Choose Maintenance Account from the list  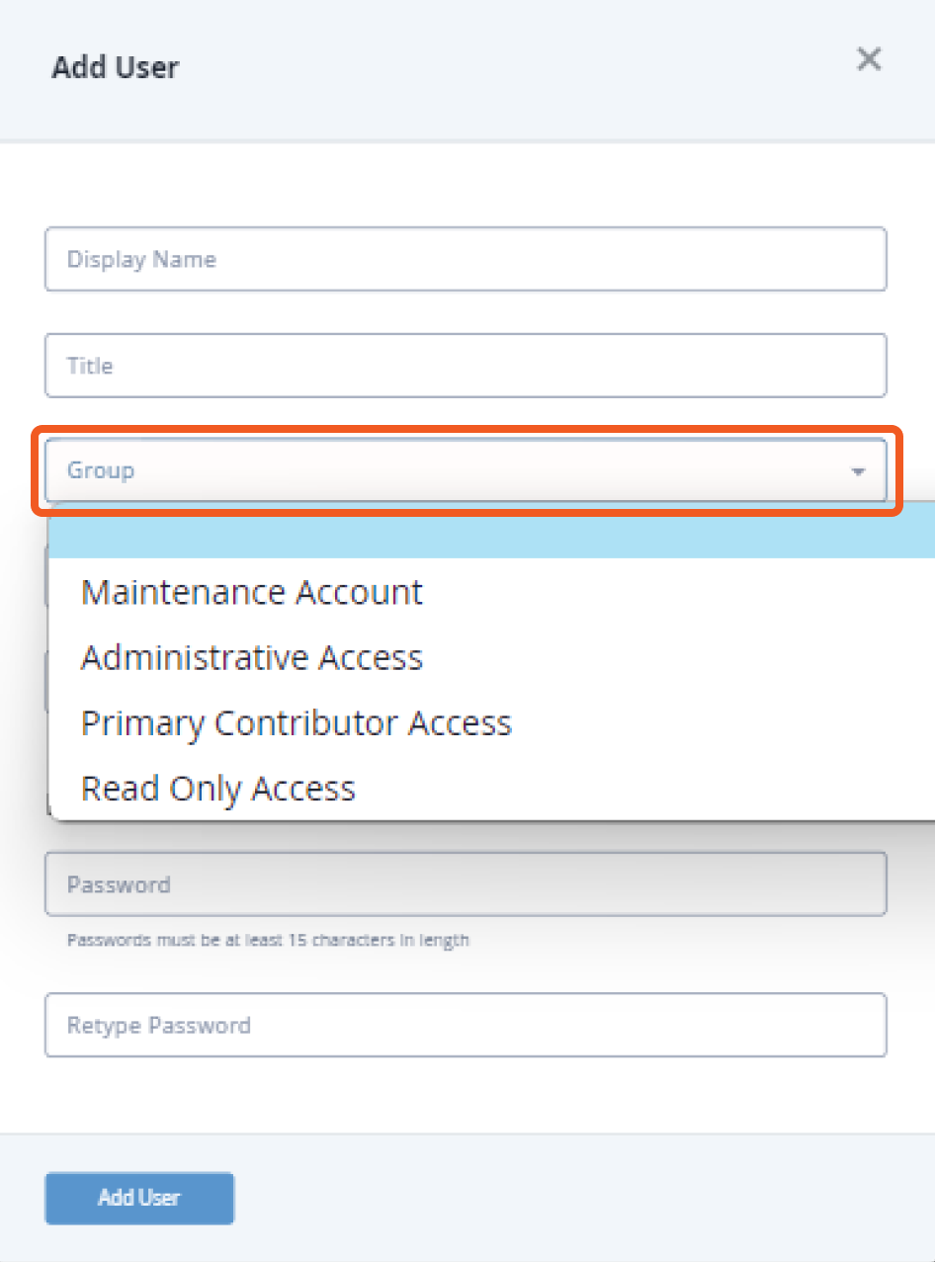coord(252,592)
